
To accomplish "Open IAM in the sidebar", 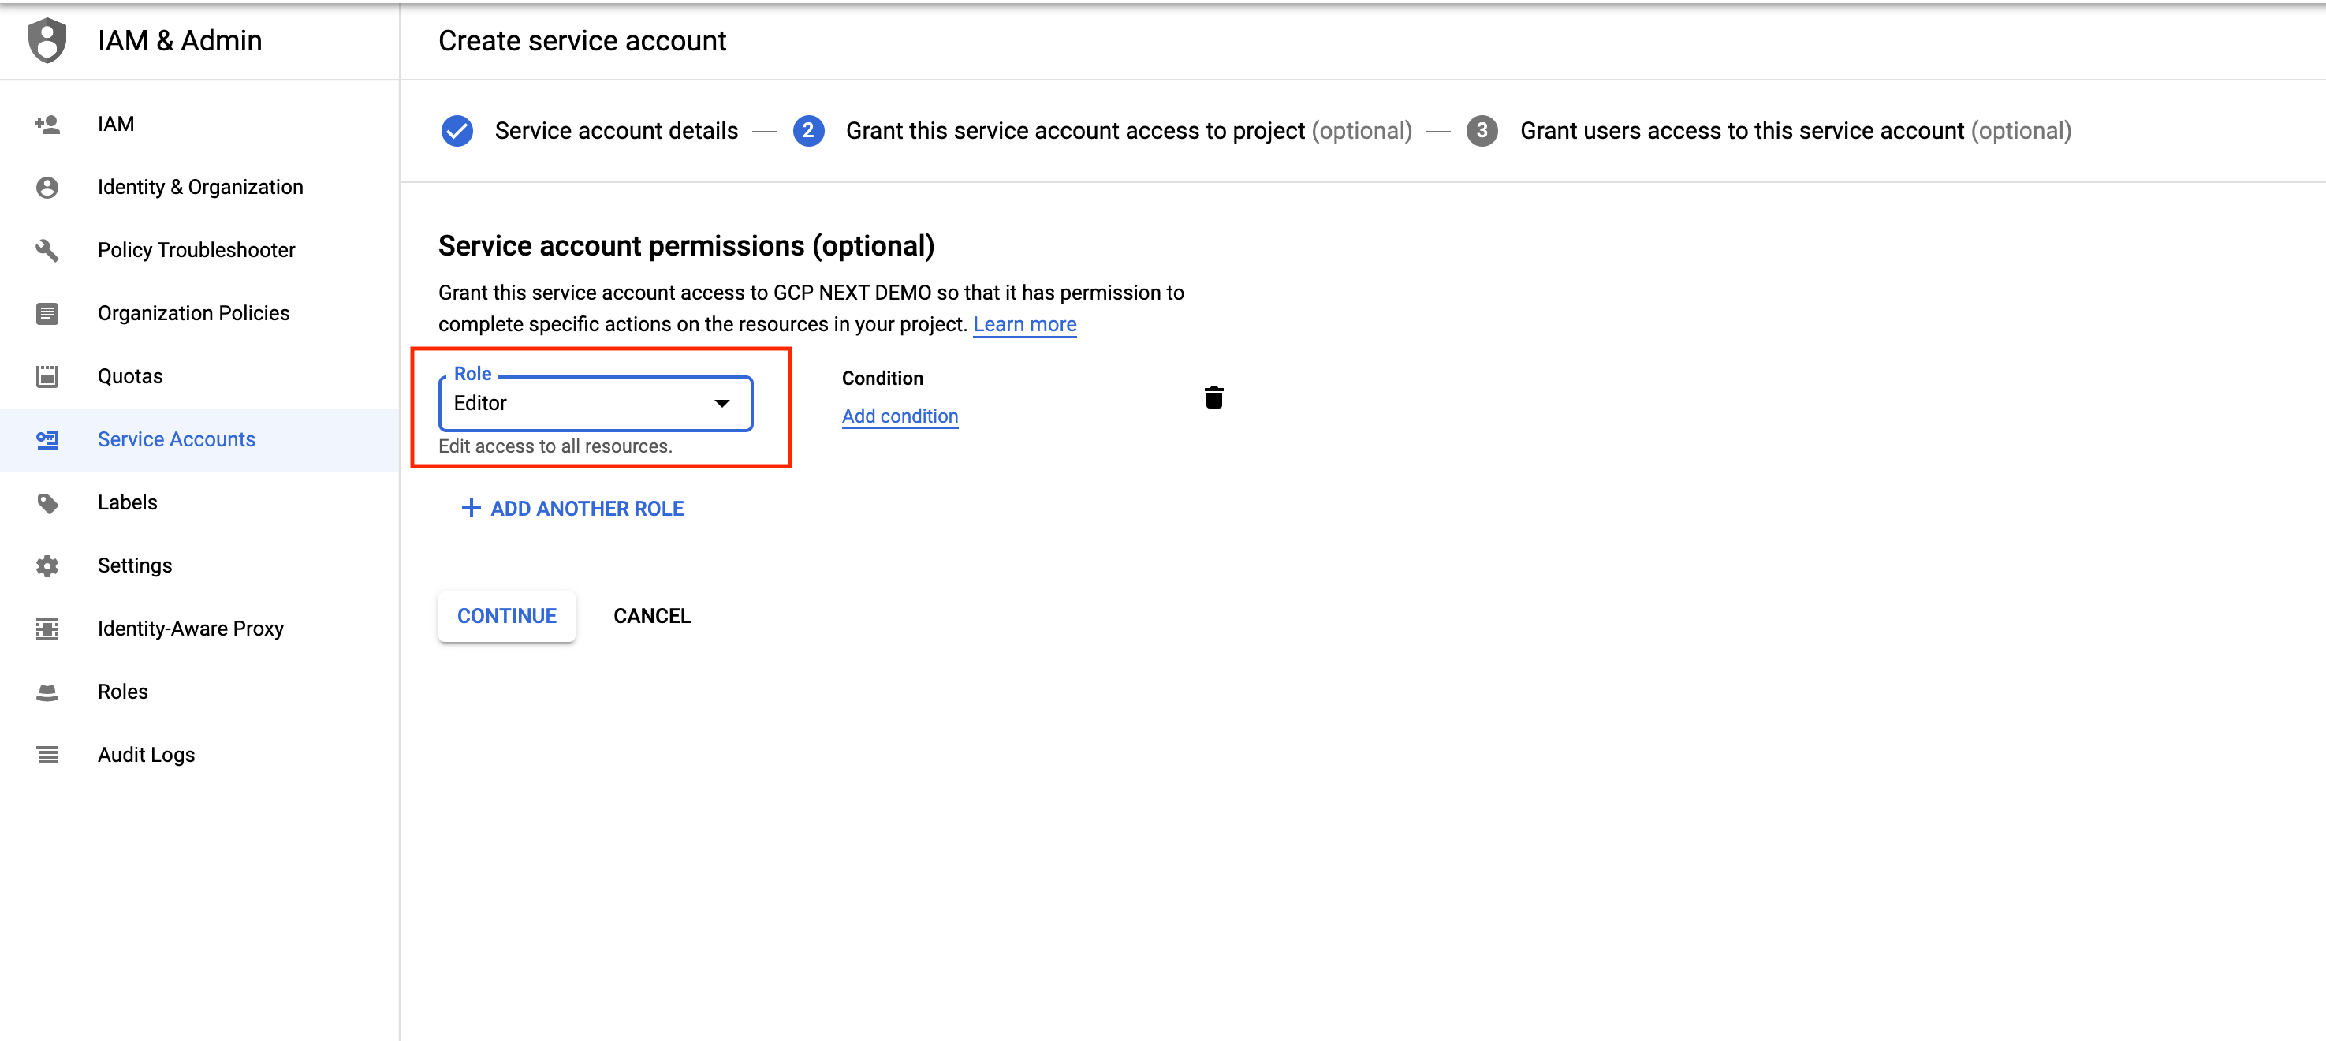I will pyautogui.click(x=199, y=124).
